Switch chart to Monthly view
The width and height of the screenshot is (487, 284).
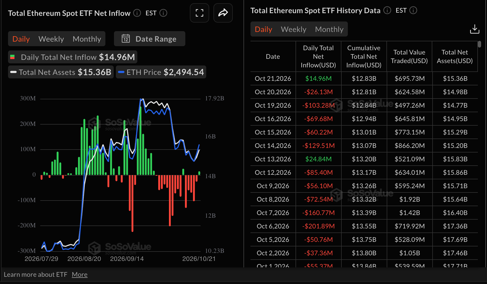coord(87,39)
